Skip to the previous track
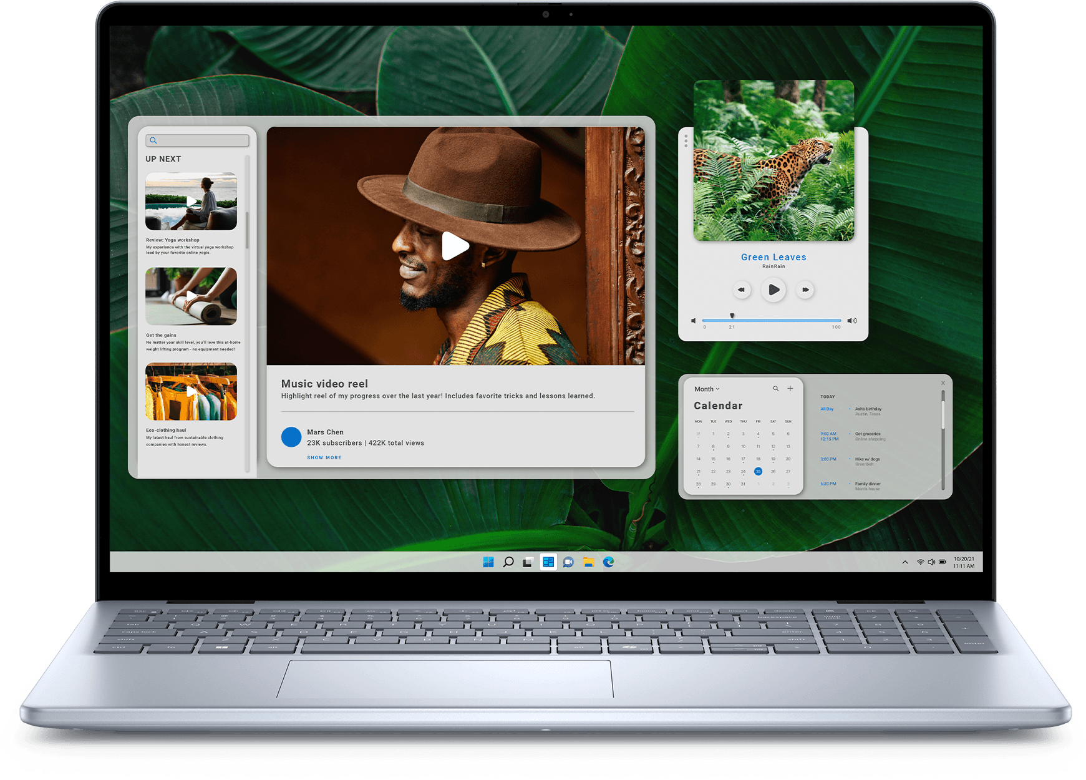 741,290
